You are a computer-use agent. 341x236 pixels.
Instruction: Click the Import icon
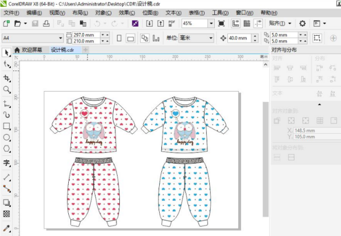(x=149, y=23)
